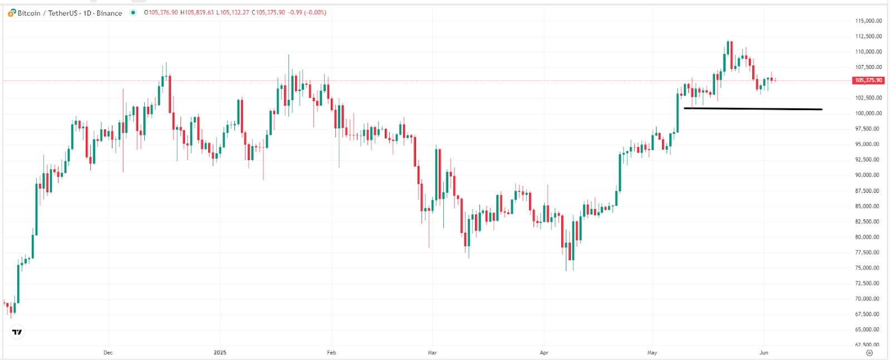Click the green market status dot
The image size is (891, 364).
pos(133,13)
